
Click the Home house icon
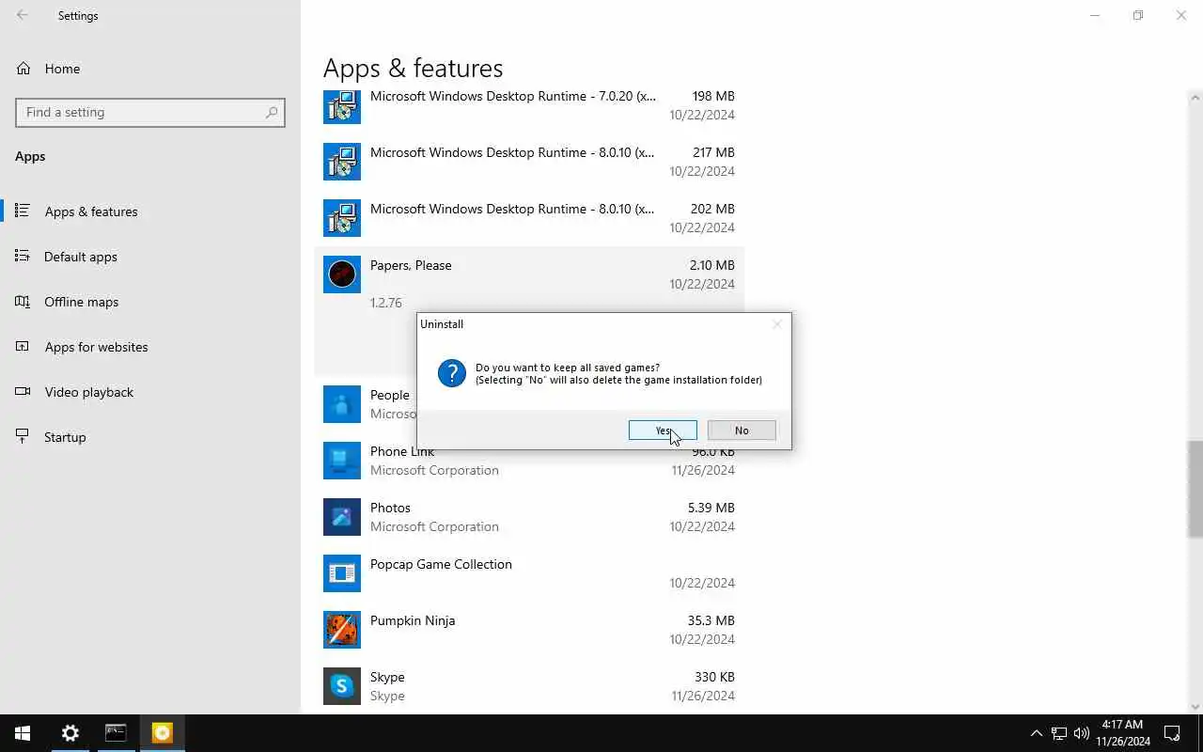[23, 69]
